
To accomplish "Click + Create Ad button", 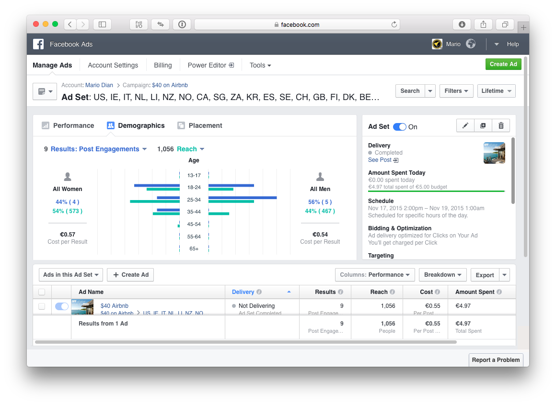I will [x=130, y=275].
